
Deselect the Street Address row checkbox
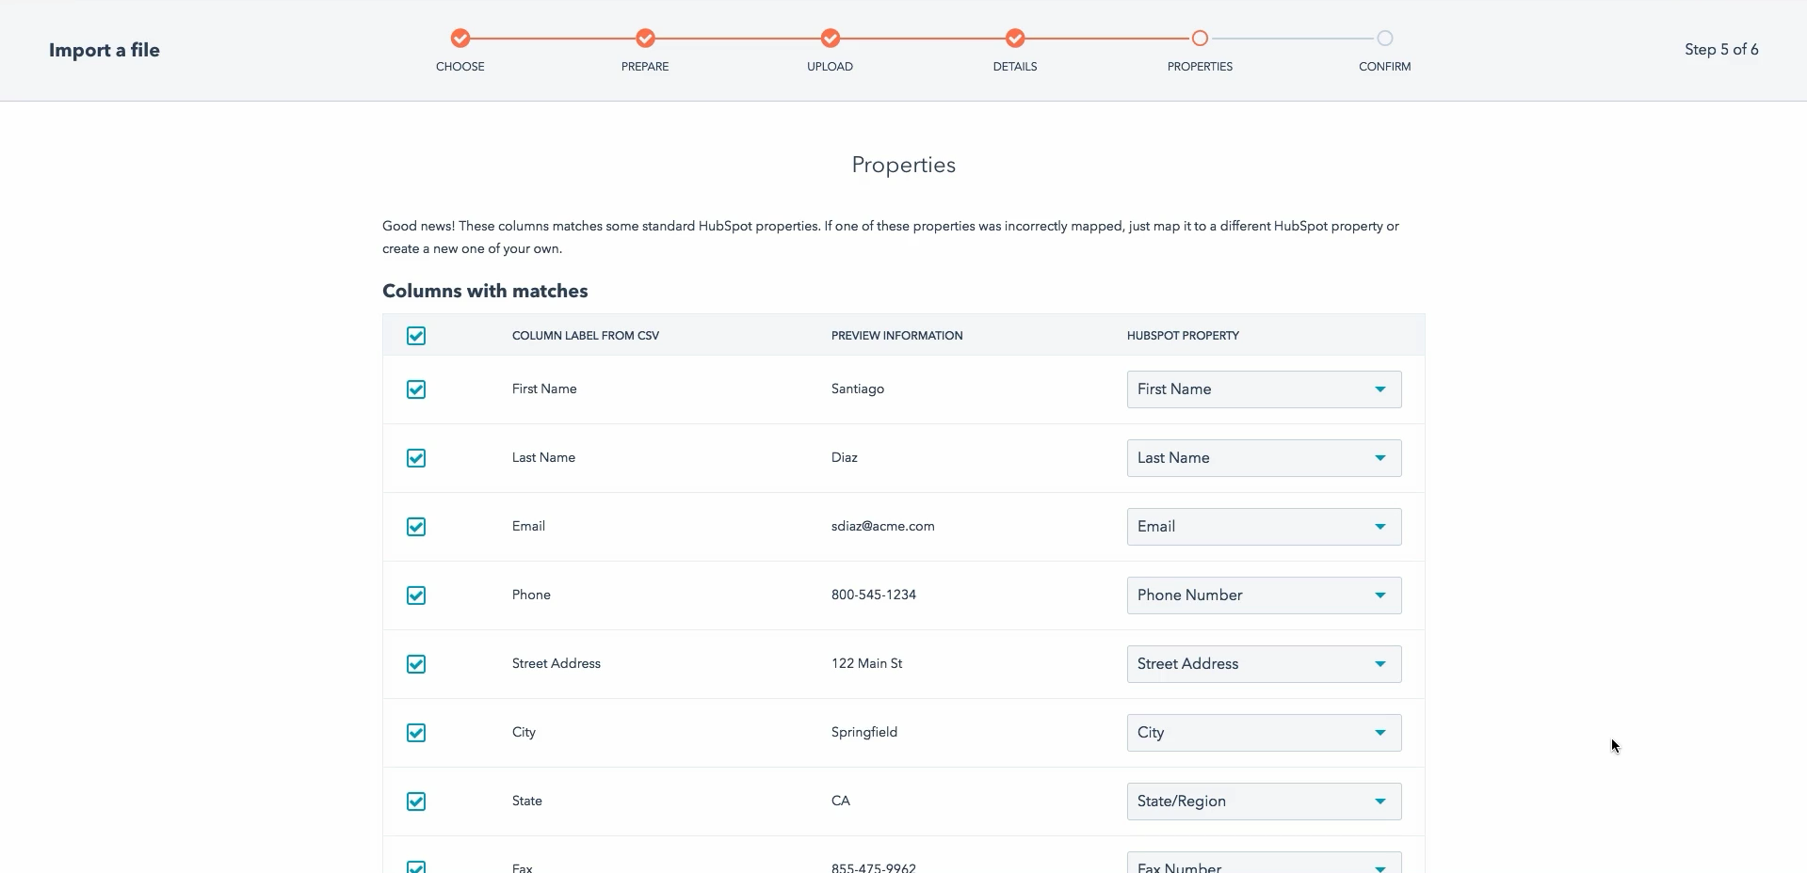[x=416, y=664]
